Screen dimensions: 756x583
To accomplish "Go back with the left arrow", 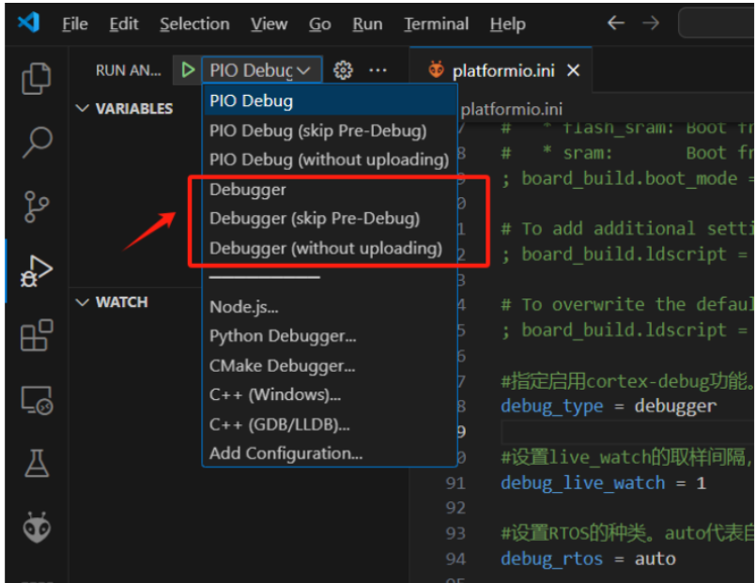I will 616,23.
